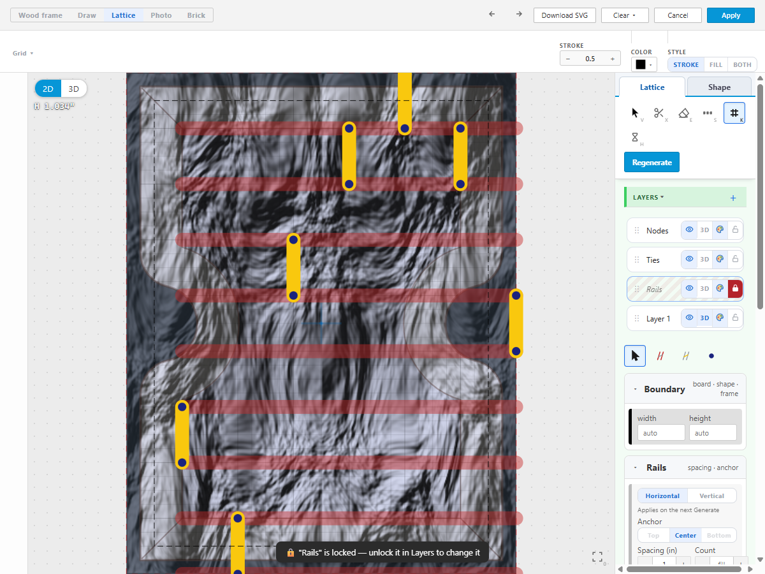The image size is (765, 574).
Task: Click the Regenerate button
Action: (652, 162)
